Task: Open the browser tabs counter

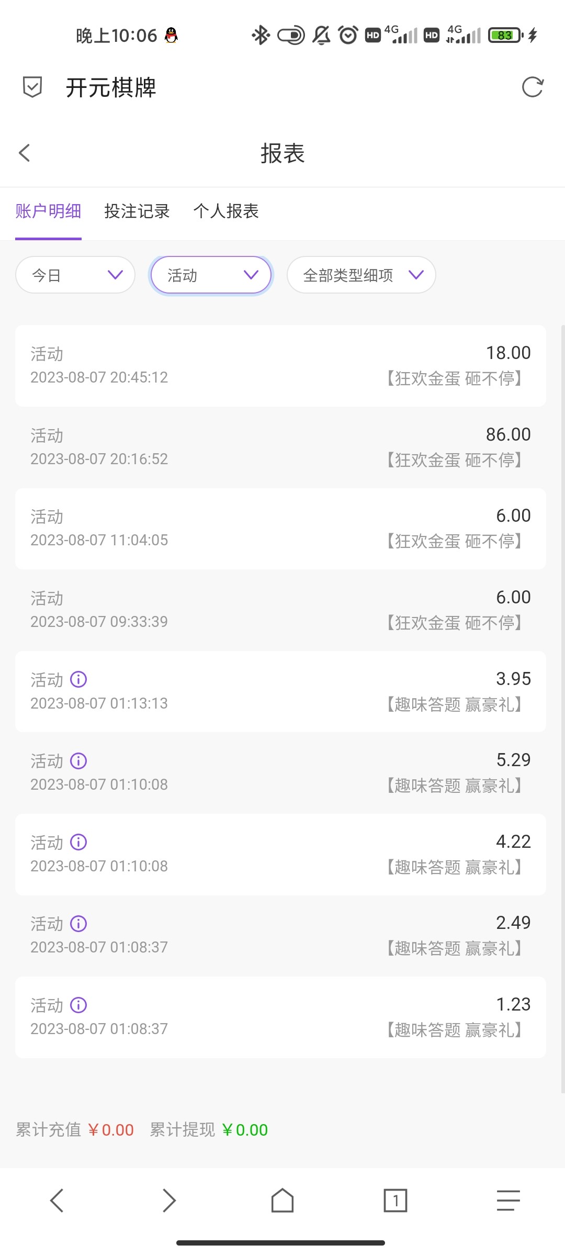Action: point(395,1200)
